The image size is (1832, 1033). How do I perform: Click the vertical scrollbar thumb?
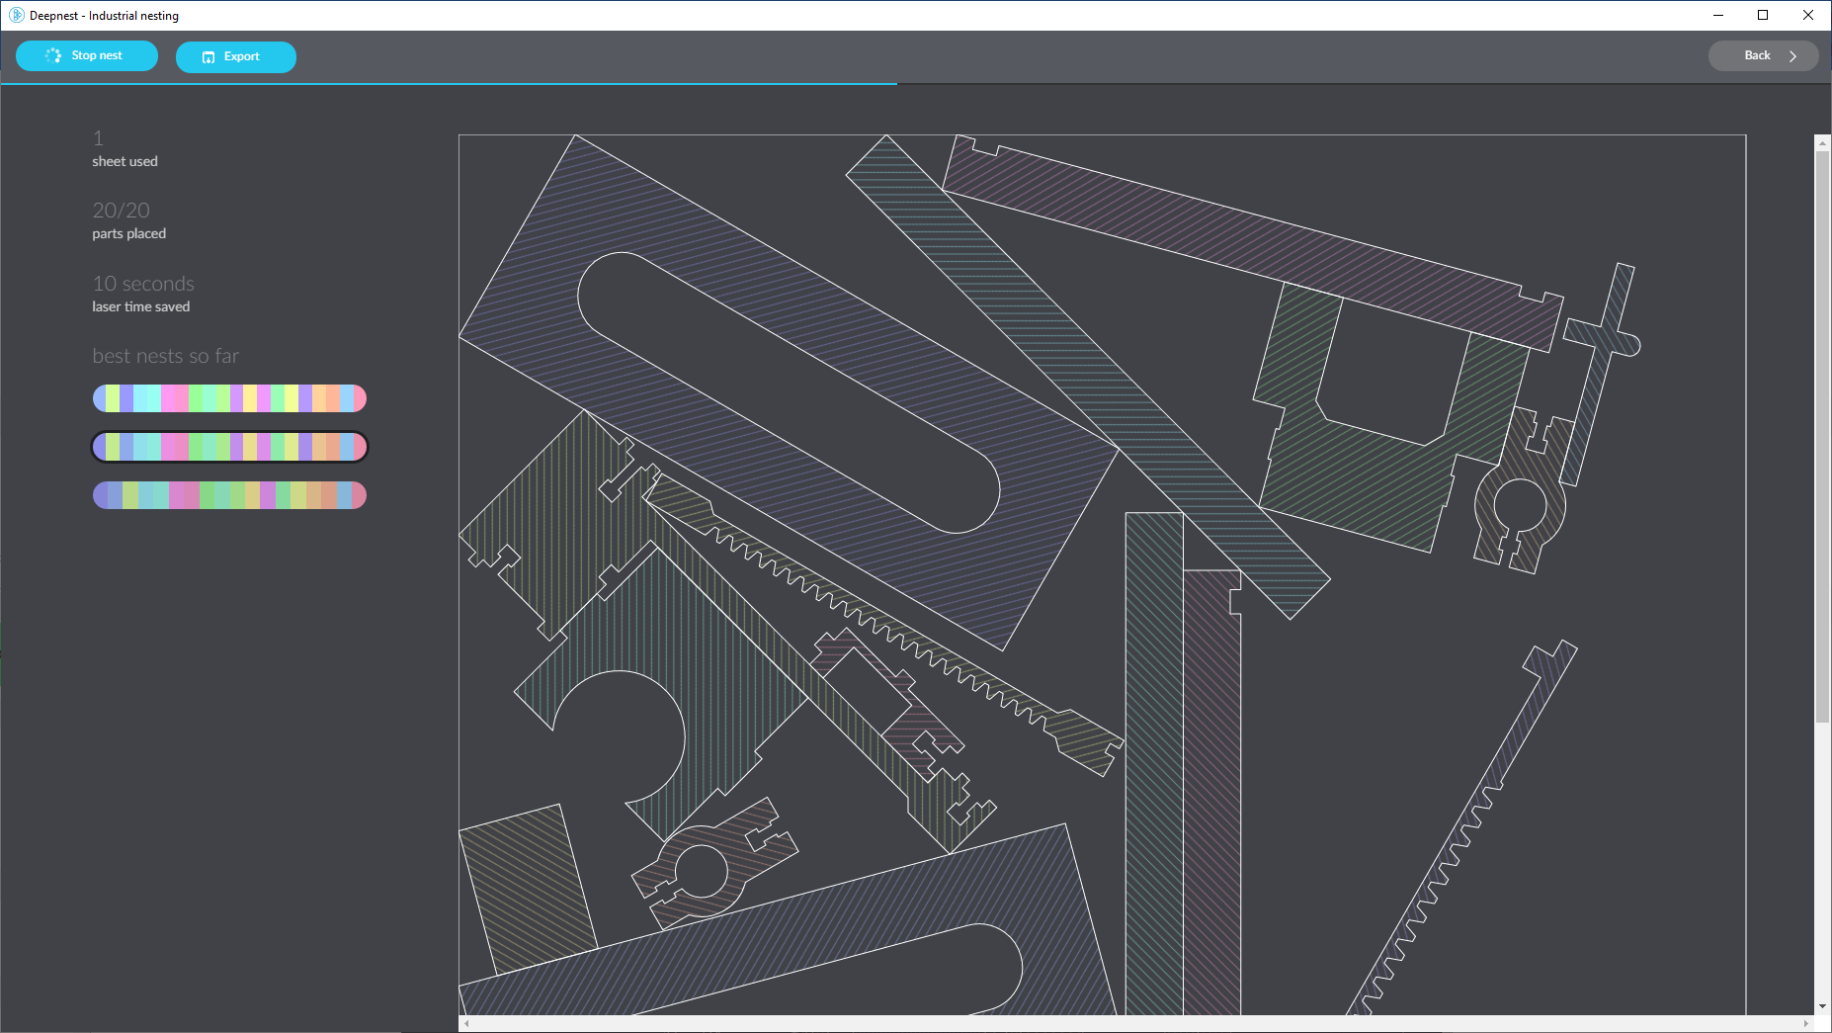(1822, 435)
